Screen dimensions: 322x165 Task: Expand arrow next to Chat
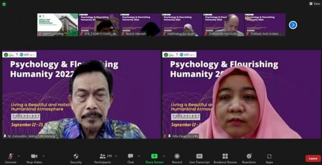coord(139,156)
